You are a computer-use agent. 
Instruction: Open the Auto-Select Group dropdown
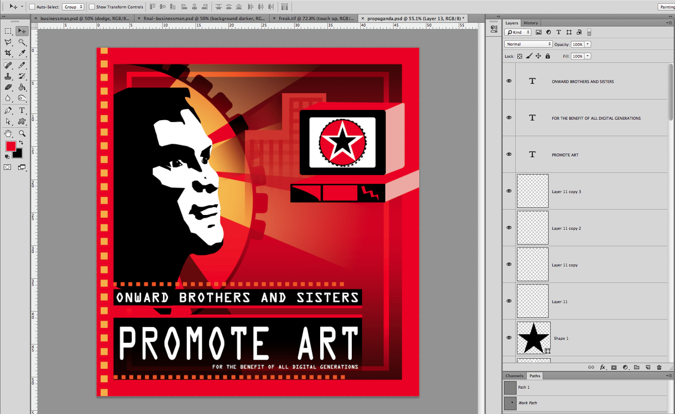pyautogui.click(x=73, y=7)
